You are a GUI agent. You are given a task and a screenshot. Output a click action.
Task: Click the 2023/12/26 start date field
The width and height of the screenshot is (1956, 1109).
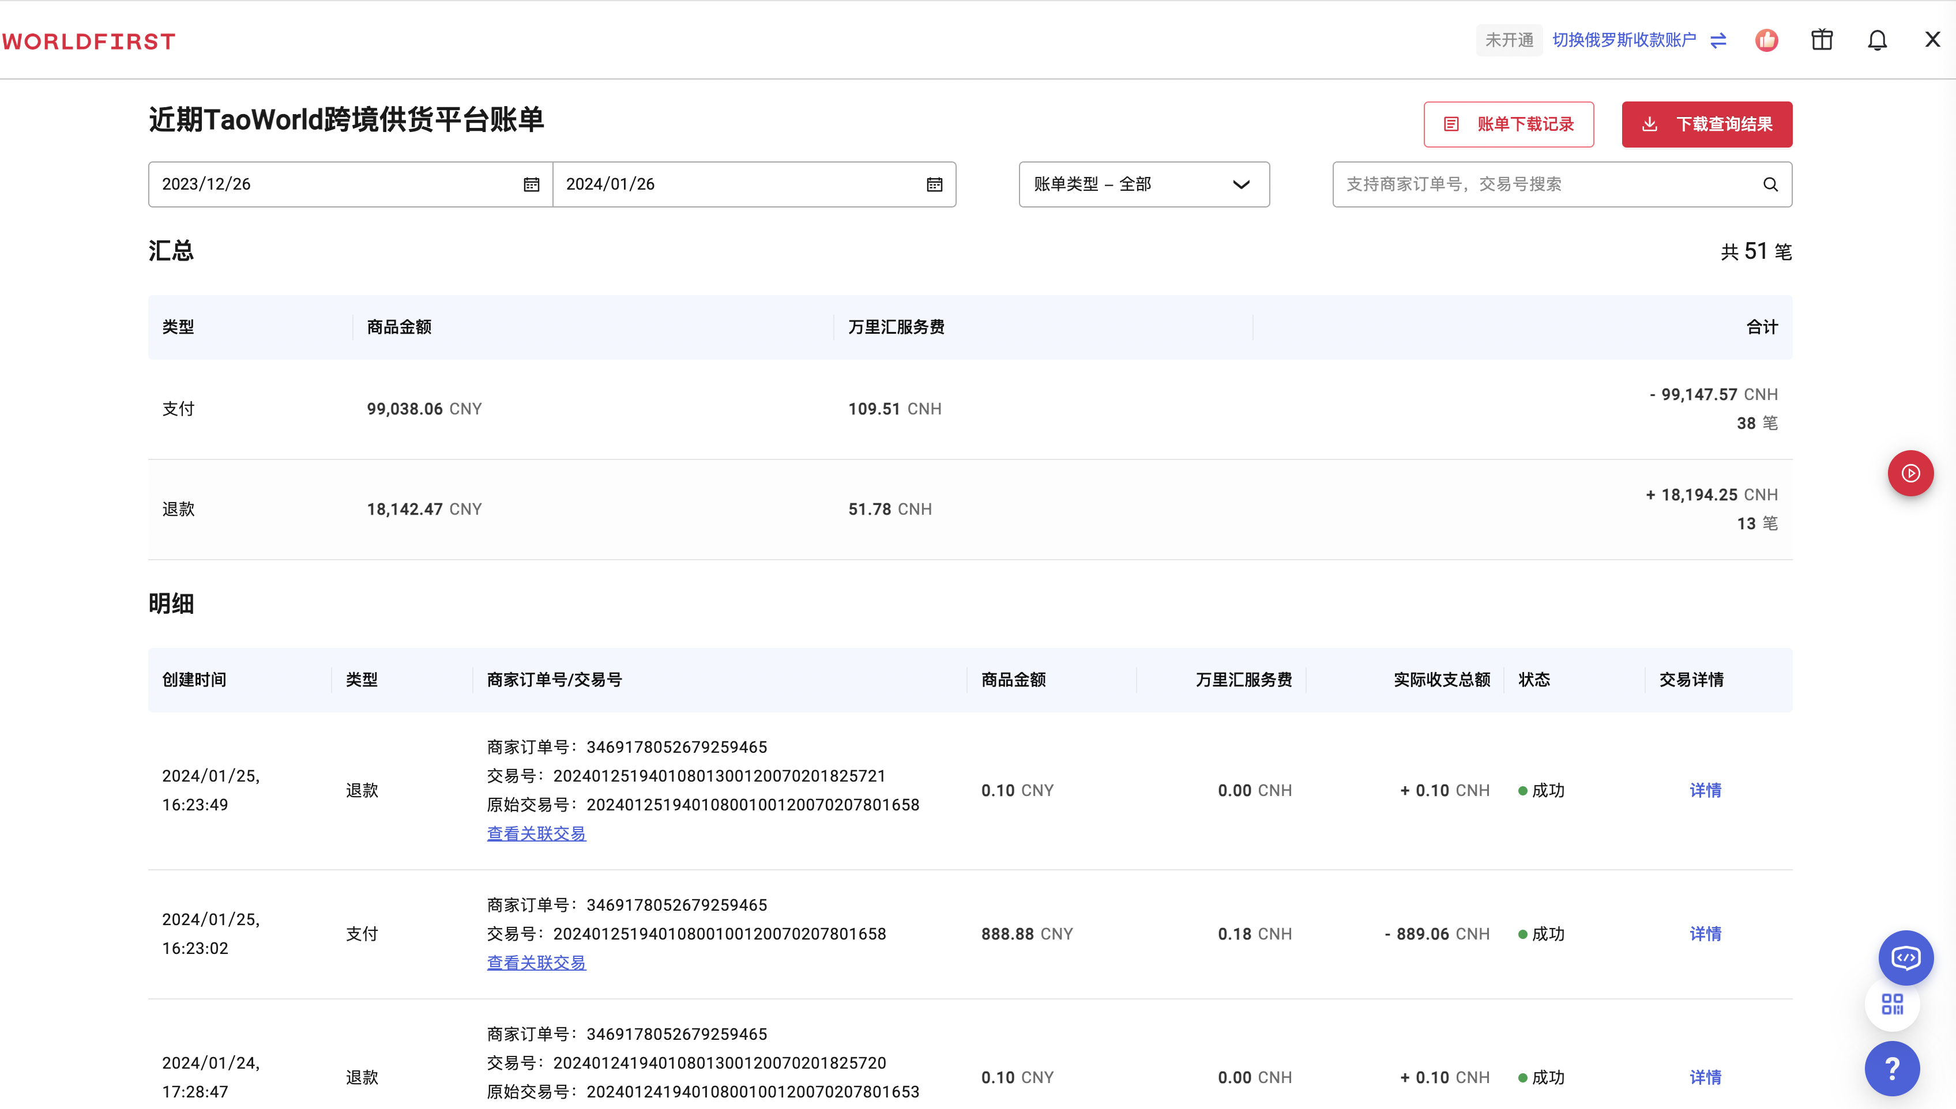coord(335,184)
